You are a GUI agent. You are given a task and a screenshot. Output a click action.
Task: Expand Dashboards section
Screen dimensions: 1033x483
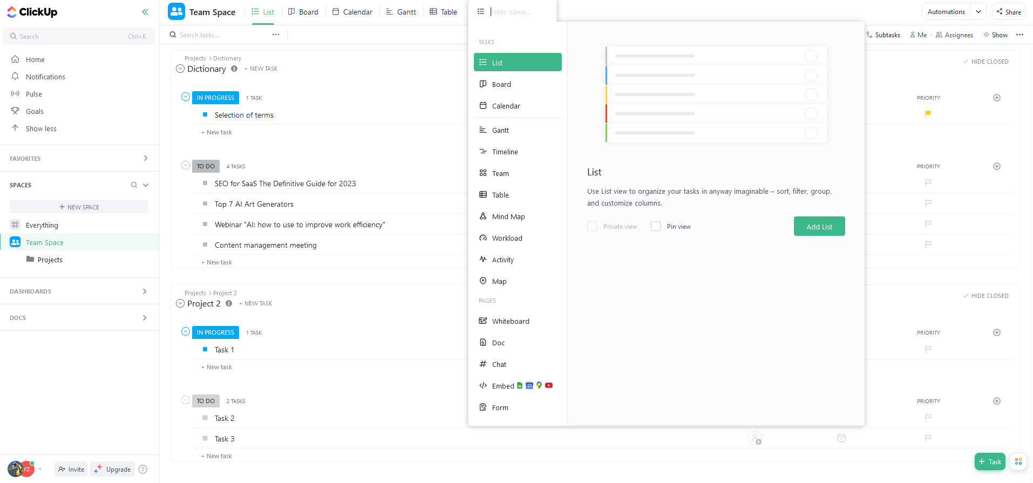click(145, 291)
